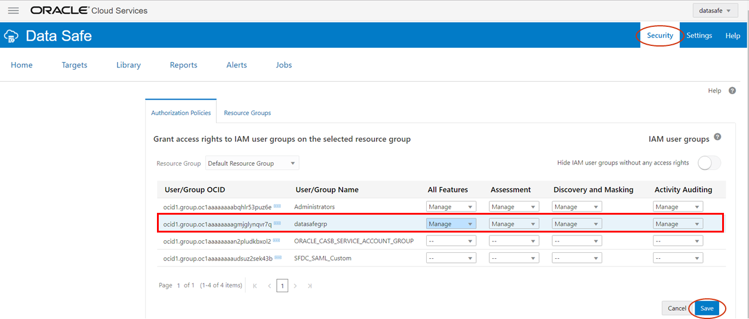Screen dimensions: 749x319
Task: Select the datasafegrp group name
Action: 310,224
